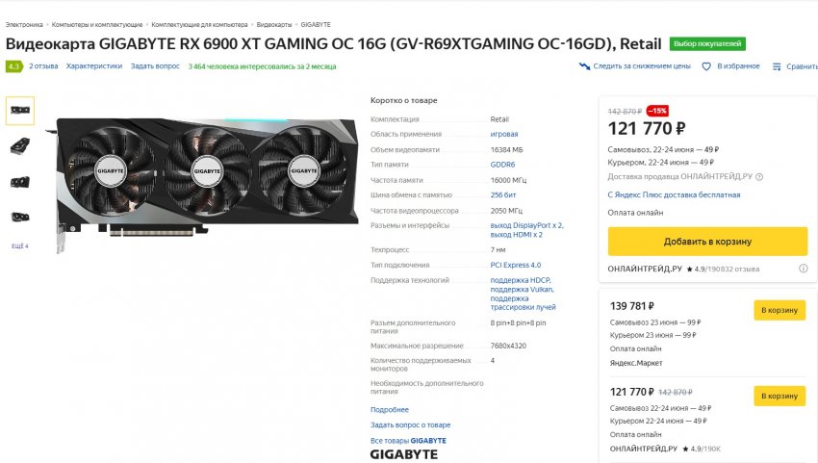This screenshot has height=463, width=818.
Task: Click the compare list icon
Action: [x=777, y=66]
